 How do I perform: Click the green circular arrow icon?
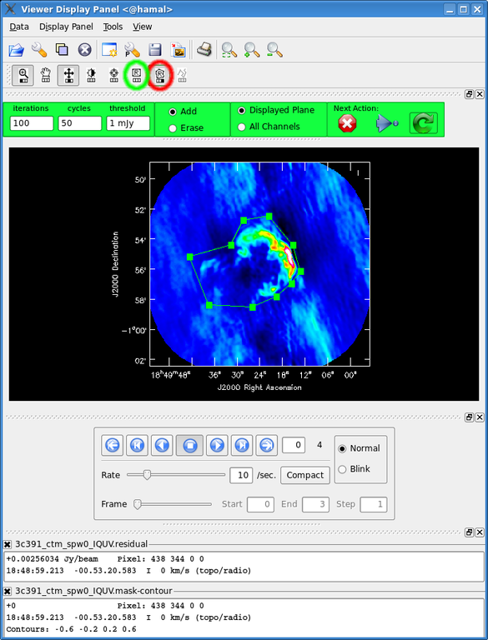tap(424, 123)
